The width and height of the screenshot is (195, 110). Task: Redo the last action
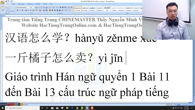[12, 1]
